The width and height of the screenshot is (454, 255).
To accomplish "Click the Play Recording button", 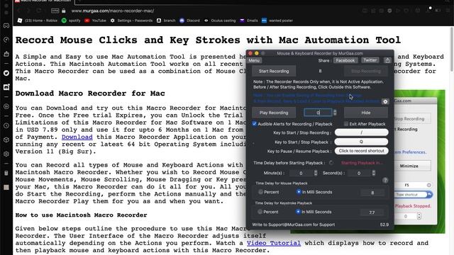I will (x=274, y=113).
